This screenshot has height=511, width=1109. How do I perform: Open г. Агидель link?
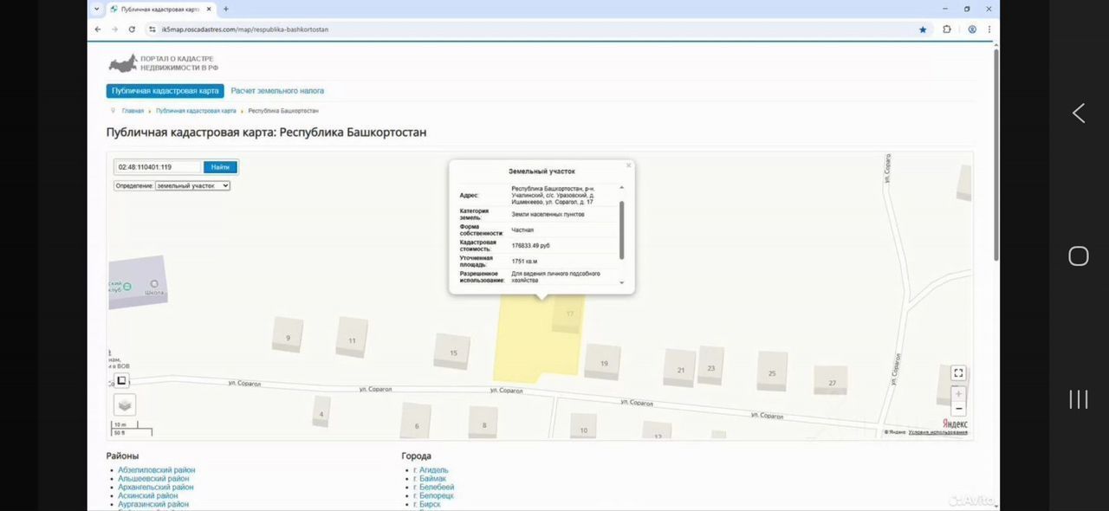click(x=431, y=470)
